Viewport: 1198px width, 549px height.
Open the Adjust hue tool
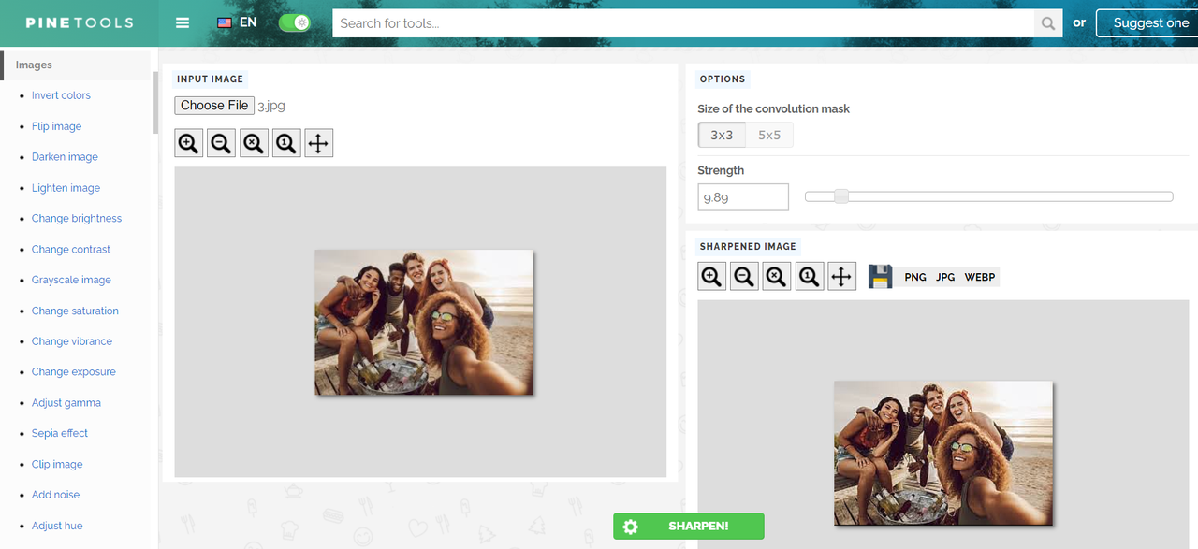57,526
